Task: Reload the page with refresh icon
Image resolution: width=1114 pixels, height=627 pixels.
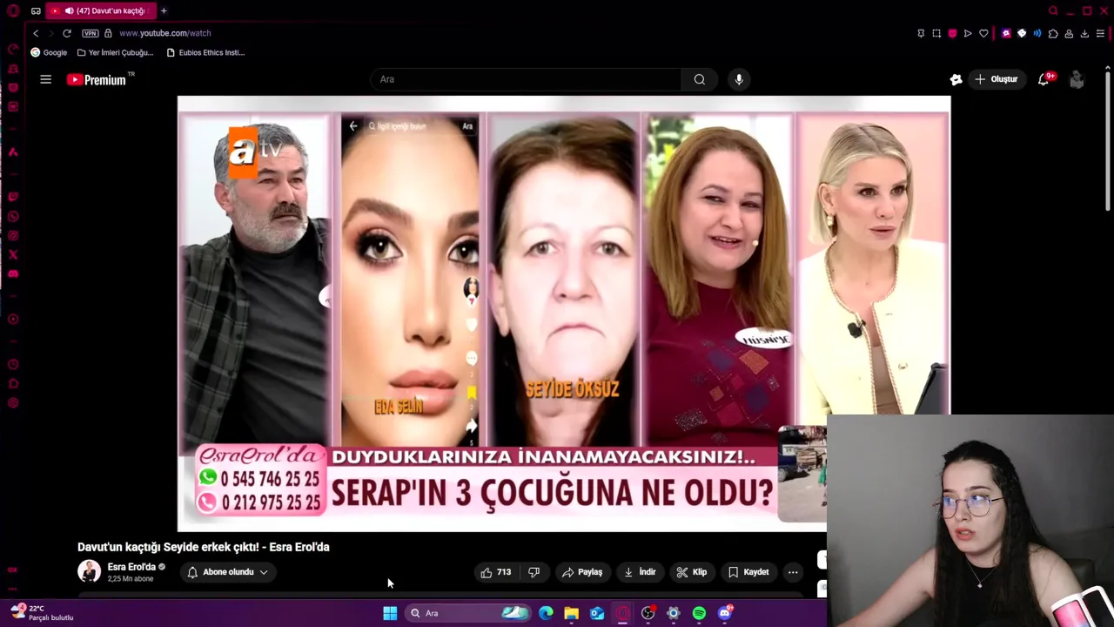Action: [66, 33]
